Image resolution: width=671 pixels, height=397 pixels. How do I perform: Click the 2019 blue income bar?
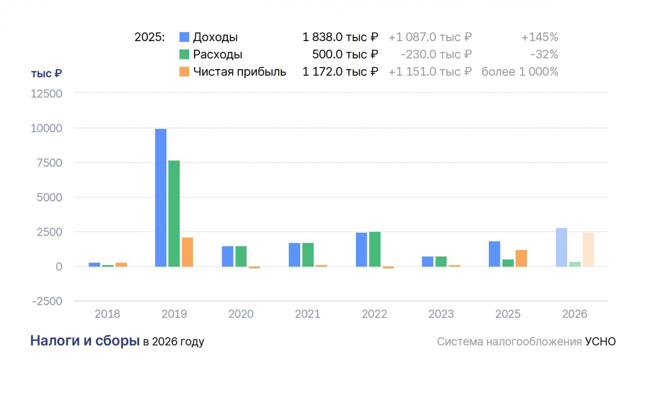tap(161, 198)
